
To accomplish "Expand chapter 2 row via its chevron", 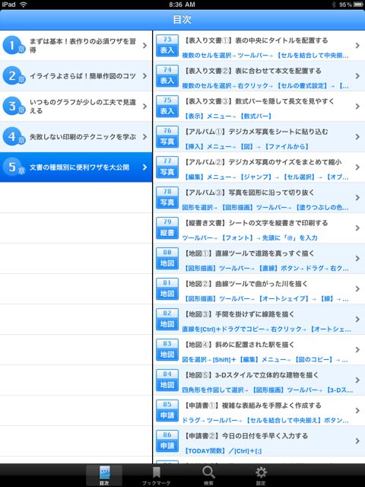I will point(144,76).
